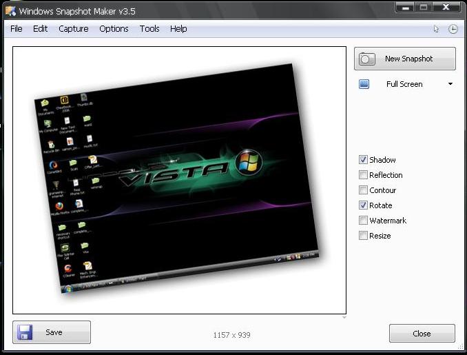Click the Full Screen monitor icon
Image resolution: width=467 pixels, height=355 pixels.
(x=364, y=84)
